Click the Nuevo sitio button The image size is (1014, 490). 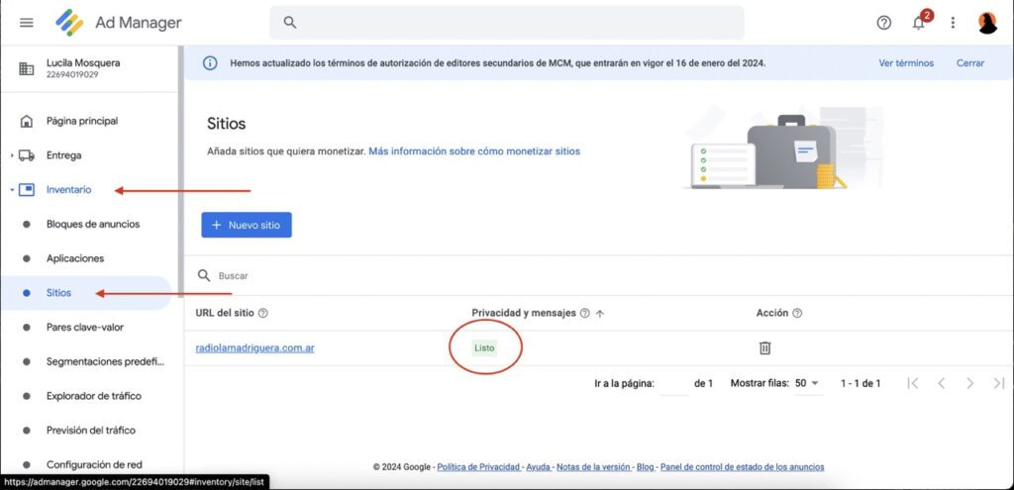pos(246,225)
